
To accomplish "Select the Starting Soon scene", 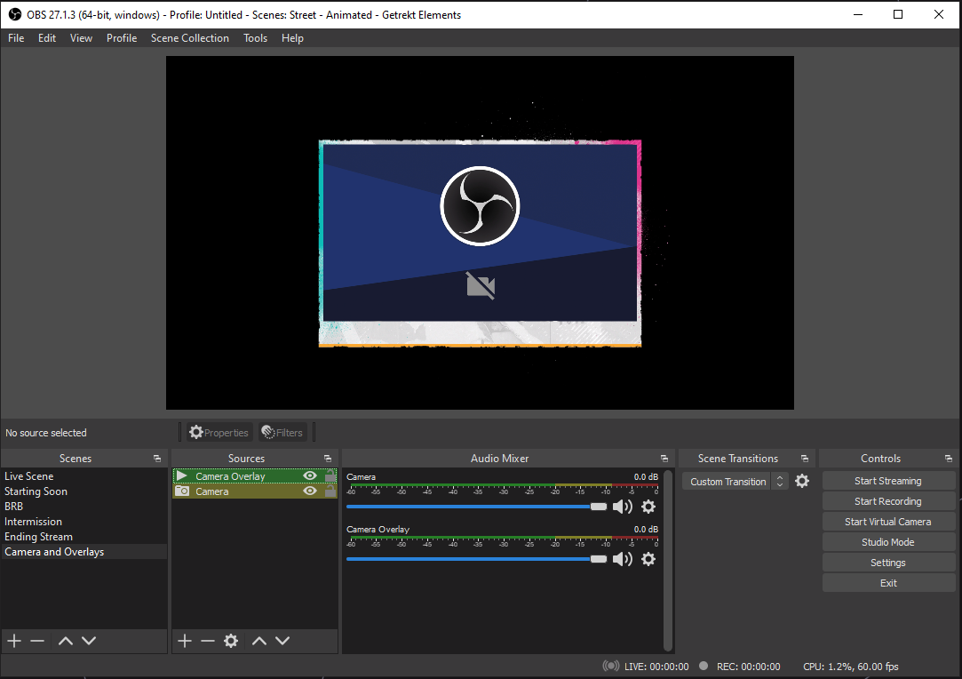I will tap(36, 491).
